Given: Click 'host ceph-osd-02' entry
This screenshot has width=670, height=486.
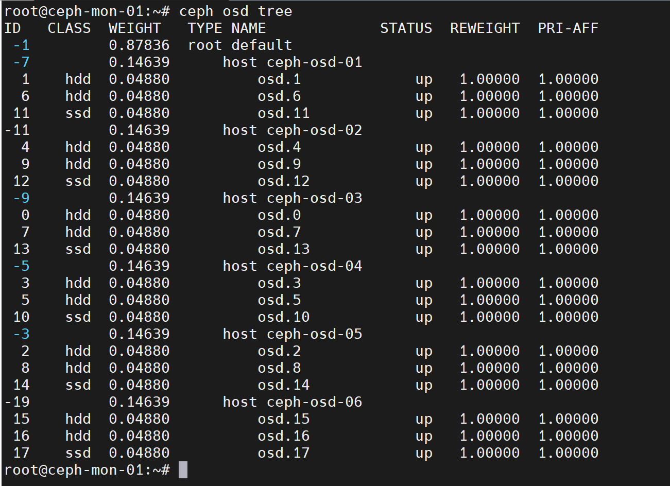Looking at the screenshot, I should (x=293, y=130).
